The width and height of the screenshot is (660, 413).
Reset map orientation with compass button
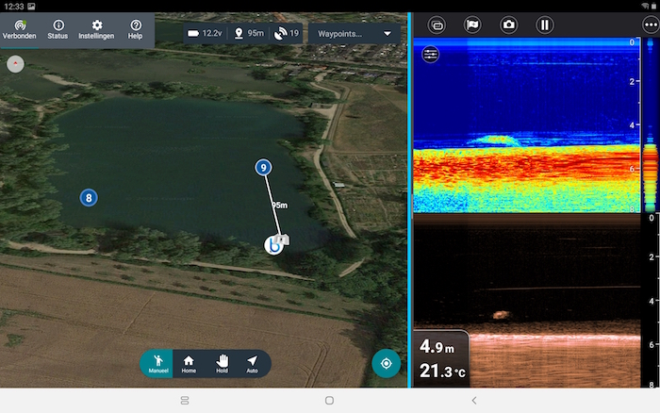click(x=16, y=64)
